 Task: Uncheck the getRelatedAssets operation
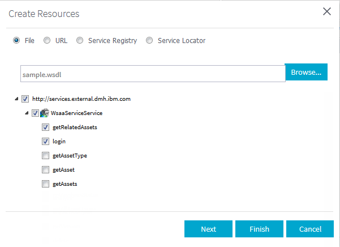pyautogui.click(x=45, y=127)
